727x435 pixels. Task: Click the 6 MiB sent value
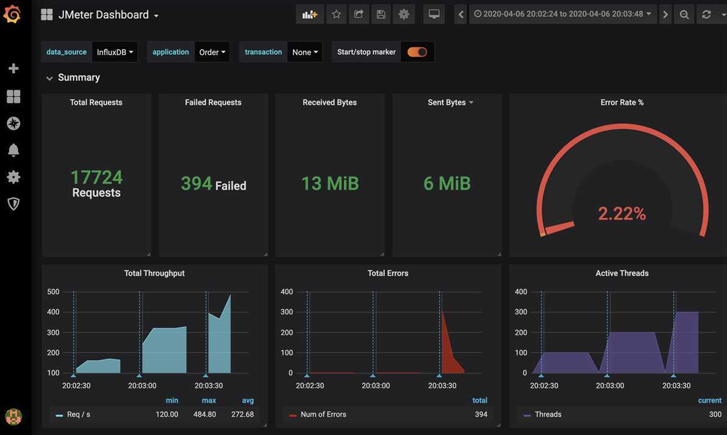[x=447, y=184]
